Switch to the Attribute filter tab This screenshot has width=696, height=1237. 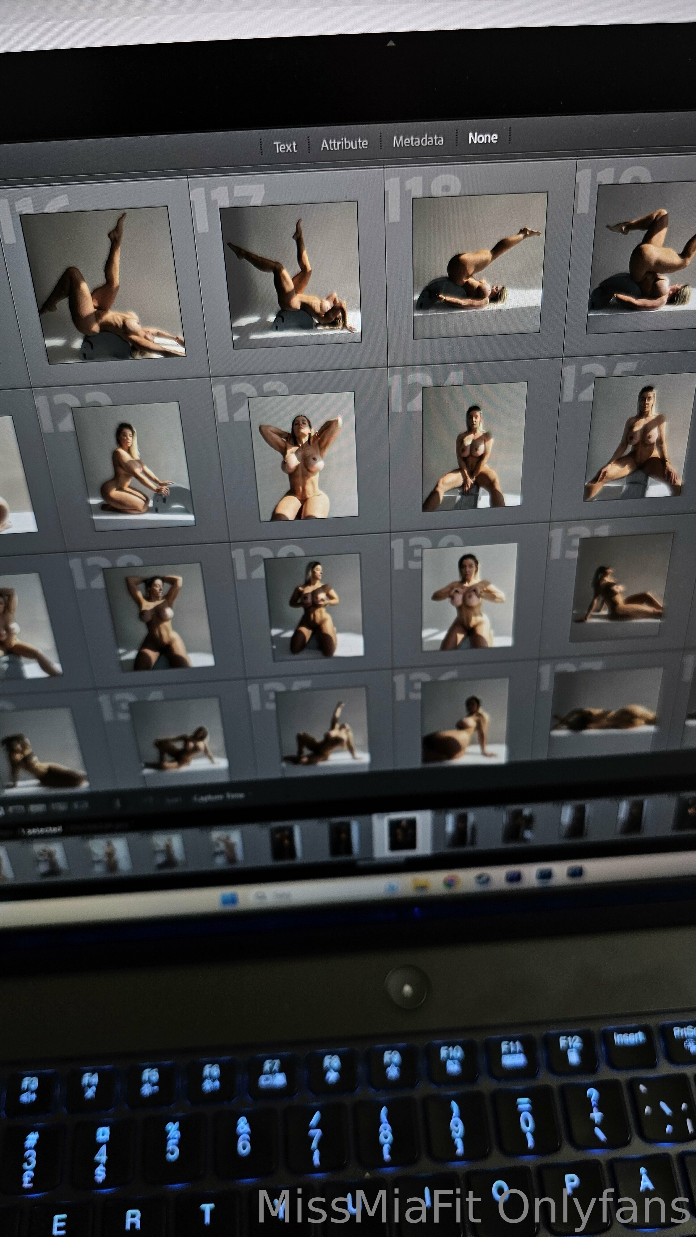(344, 143)
